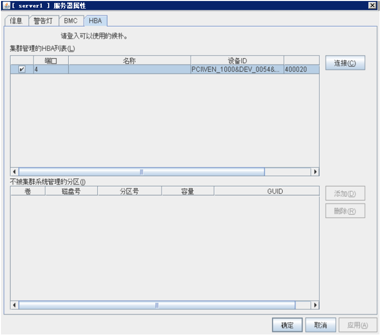Click the 添加(D) button

[x=345, y=193]
